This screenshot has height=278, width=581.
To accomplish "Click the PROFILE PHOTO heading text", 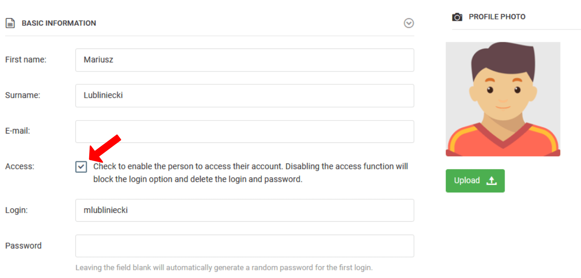I will click(x=497, y=17).
